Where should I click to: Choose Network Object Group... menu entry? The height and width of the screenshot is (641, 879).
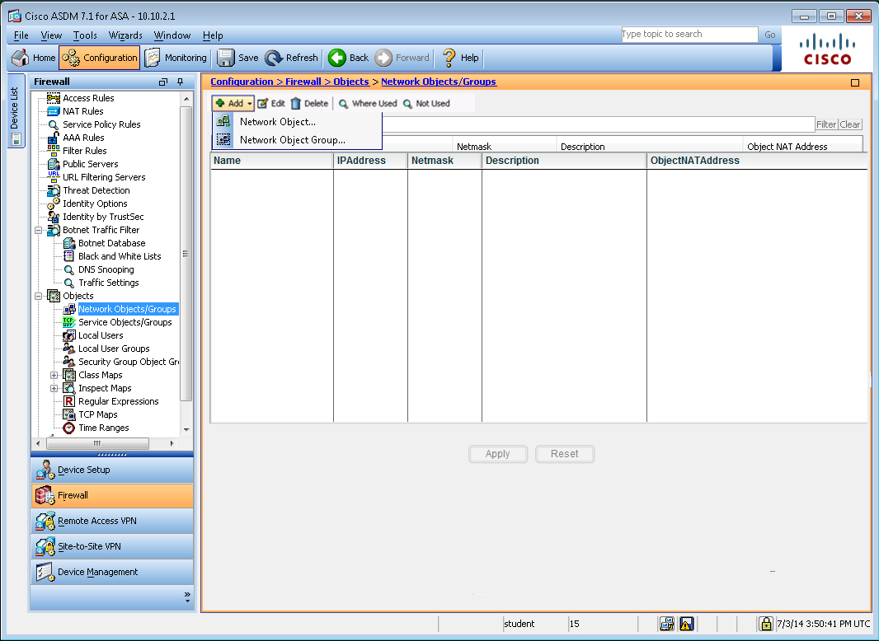point(292,140)
